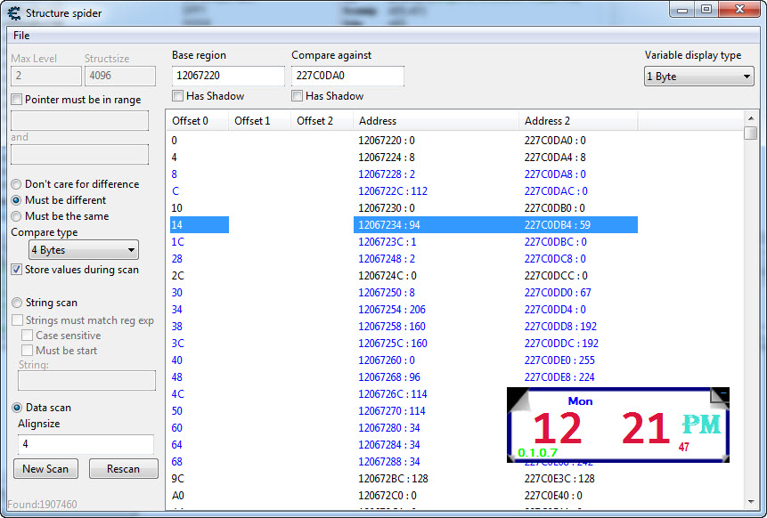Enable Pointer must be in range
The height and width of the screenshot is (518, 767).
pos(15,99)
